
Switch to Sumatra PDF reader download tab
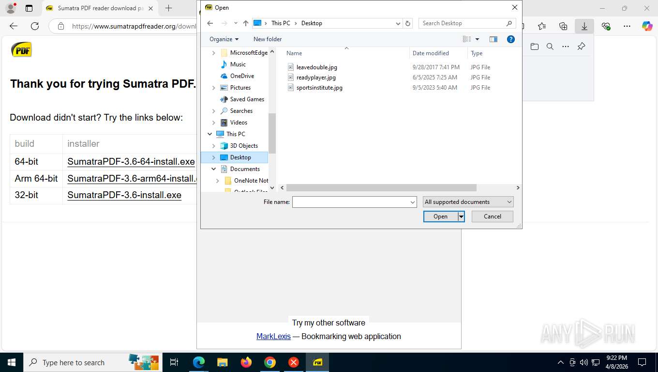point(101,8)
